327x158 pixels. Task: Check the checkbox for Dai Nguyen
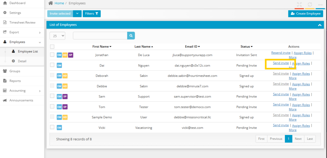coord(52,65)
